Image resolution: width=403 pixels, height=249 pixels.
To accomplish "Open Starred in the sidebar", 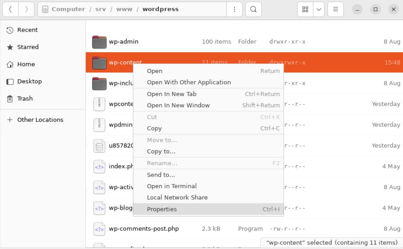I will [43, 47].
